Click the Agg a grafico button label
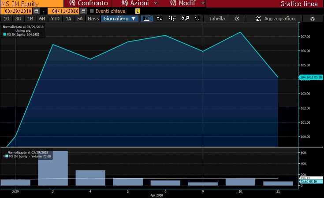324x198 pixels. (279, 19)
